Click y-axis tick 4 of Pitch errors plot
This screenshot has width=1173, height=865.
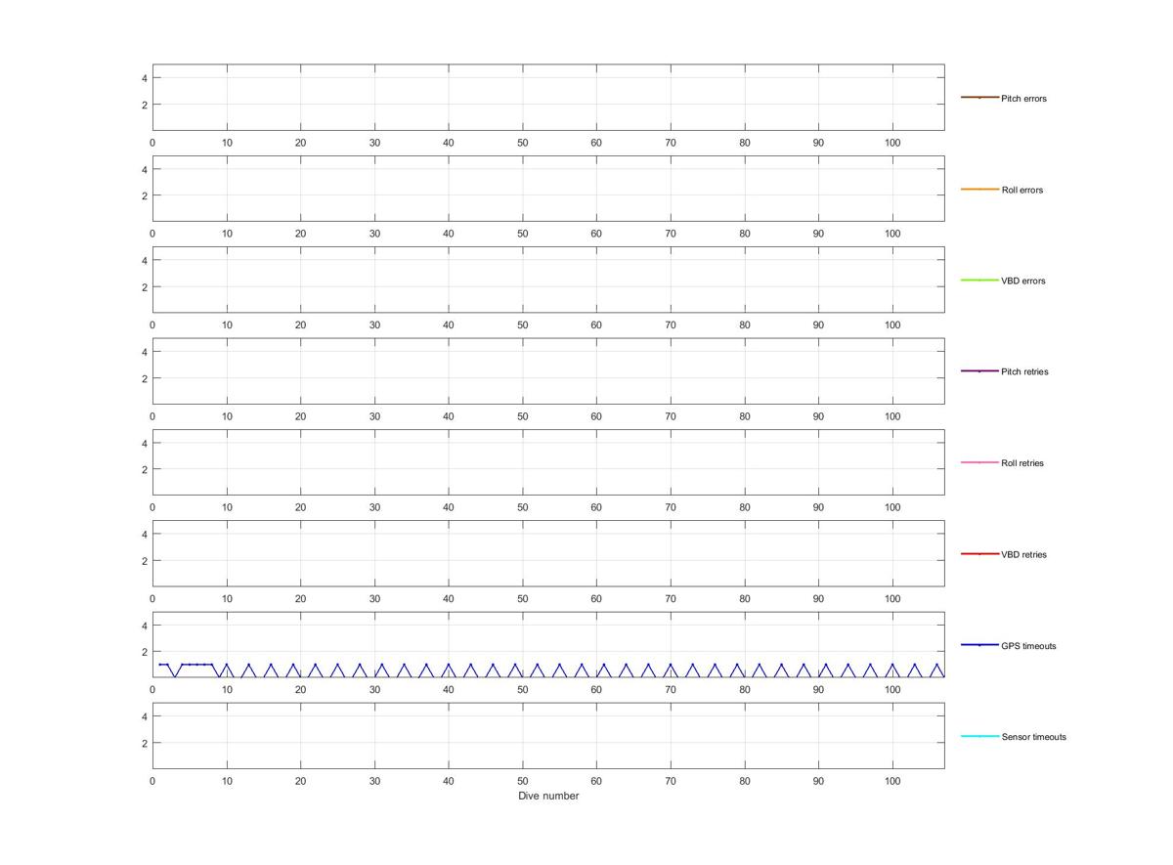tap(144, 78)
